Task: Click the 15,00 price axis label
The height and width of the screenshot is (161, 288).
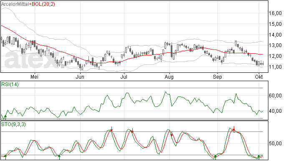Action: [x=275, y=24]
